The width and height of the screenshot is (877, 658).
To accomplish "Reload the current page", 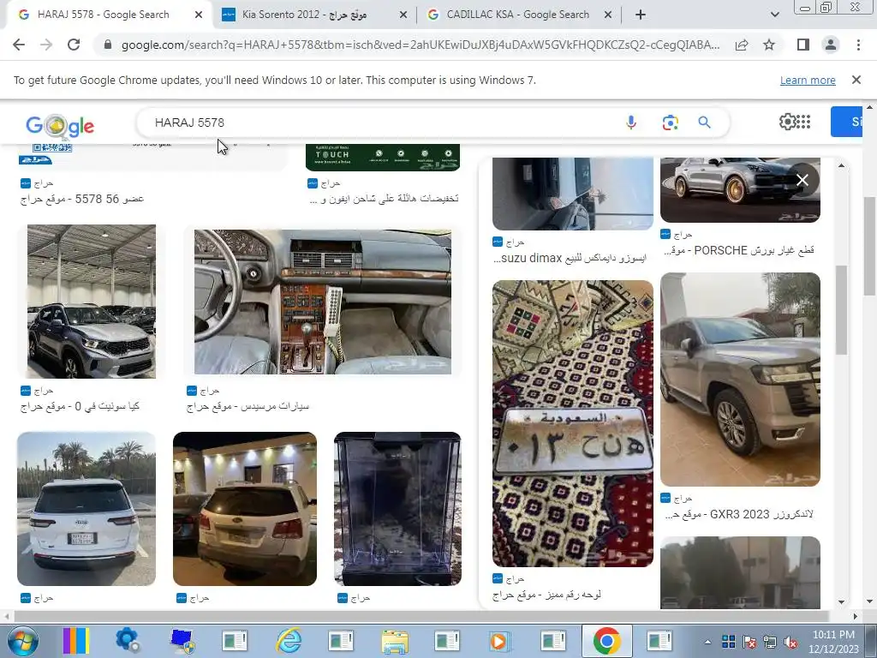I will coord(74,45).
